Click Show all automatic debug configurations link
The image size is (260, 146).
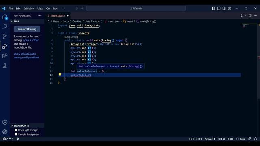pos(26,56)
